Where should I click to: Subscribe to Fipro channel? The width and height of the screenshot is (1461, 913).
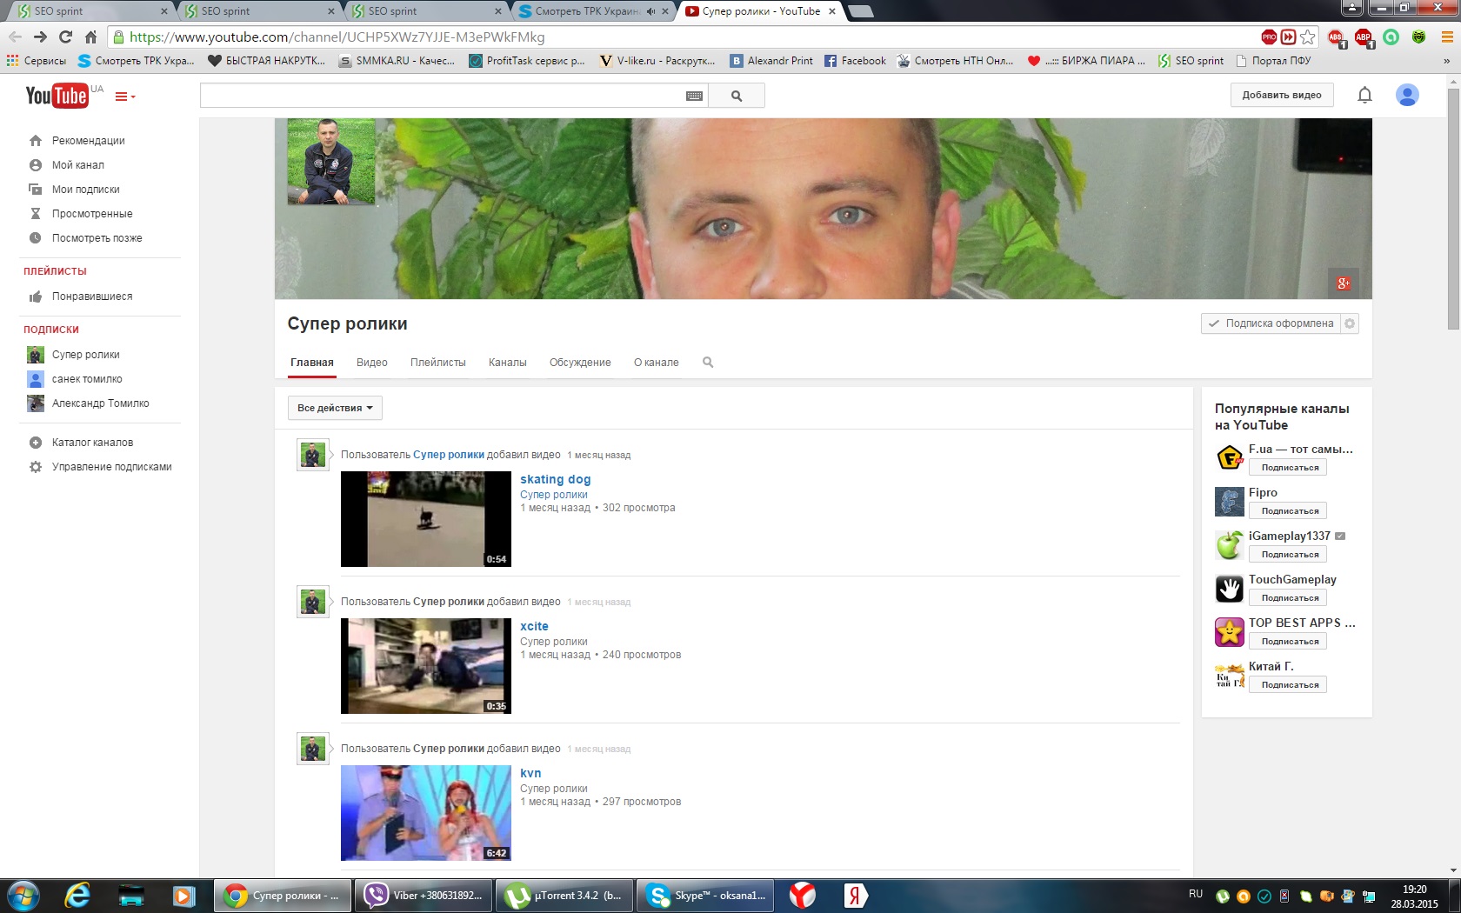click(1288, 511)
